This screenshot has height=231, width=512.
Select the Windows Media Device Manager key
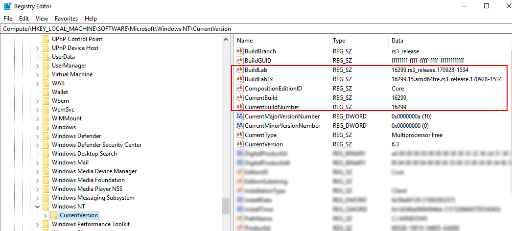pyautogui.click(x=94, y=171)
